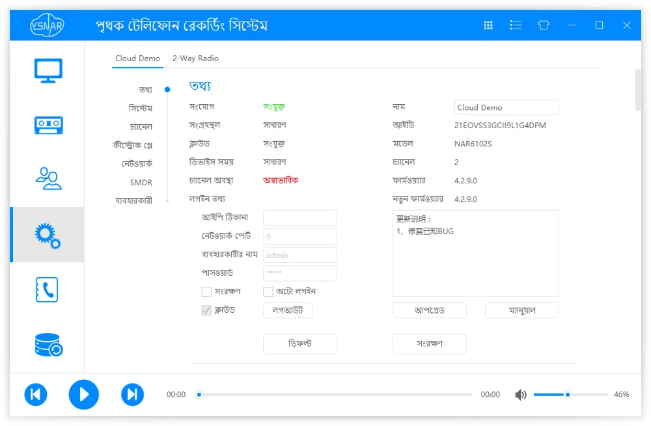Image resolution: width=651 pixels, height=426 pixels.
Task: Open the phone book sidebar icon
Action: [47, 289]
